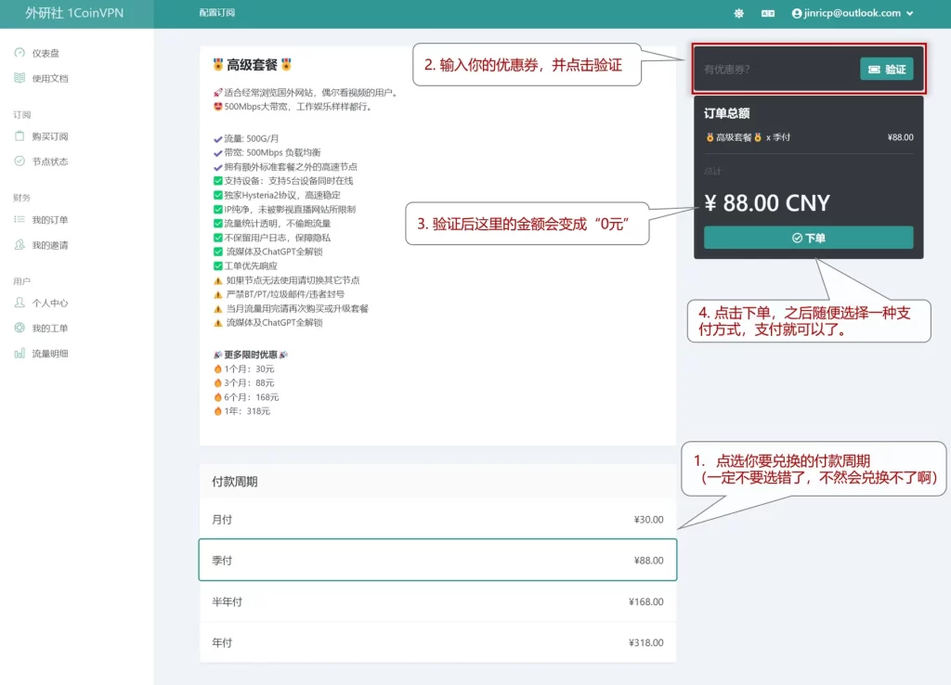Viewport: 951px width, 685px height.
Task: Open 节点状态 menu item
Action: 50,162
